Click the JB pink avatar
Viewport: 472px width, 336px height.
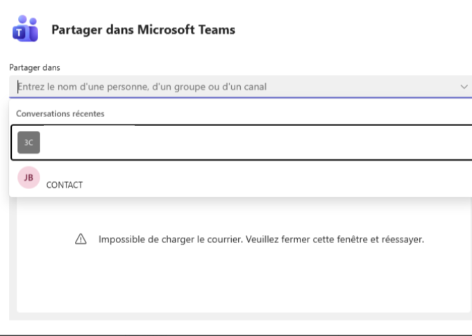pyautogui.click(x=28, y=177)
